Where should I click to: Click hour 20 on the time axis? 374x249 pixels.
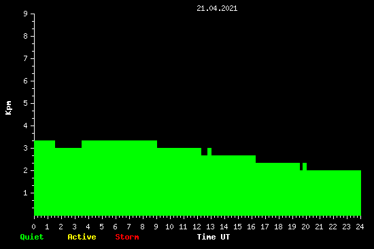(x=305, y=227)
